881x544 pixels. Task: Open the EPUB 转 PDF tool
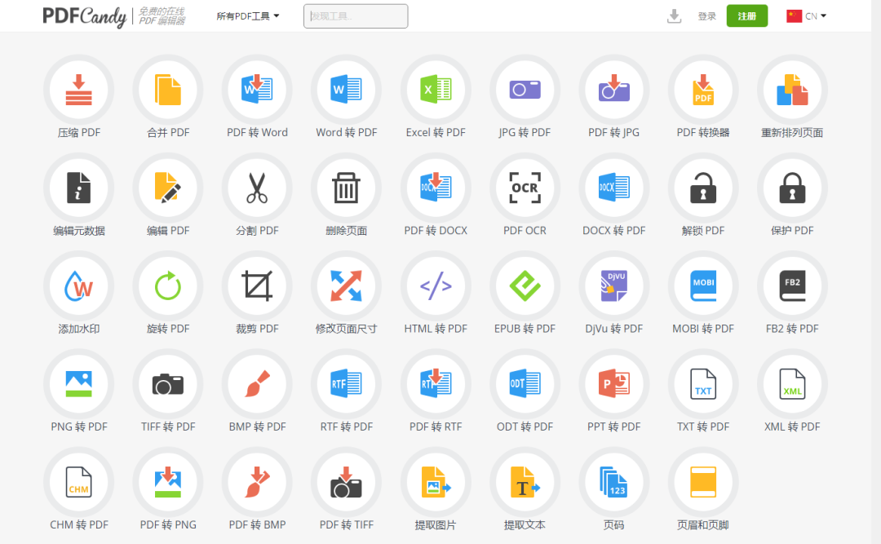coord(525,286)
